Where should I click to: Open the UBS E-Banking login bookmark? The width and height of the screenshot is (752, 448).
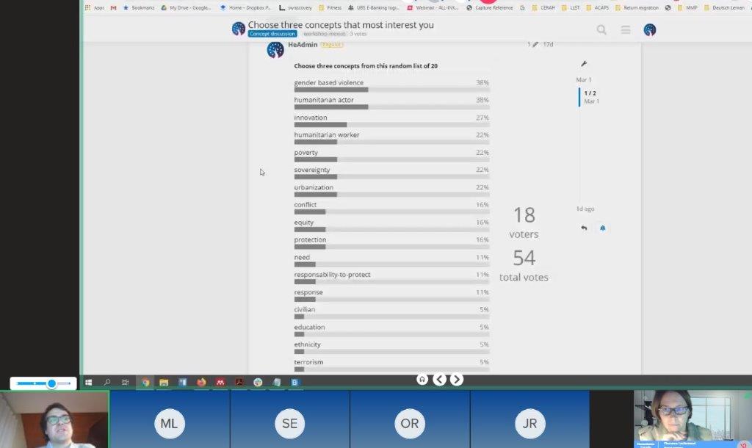(374, 7)
